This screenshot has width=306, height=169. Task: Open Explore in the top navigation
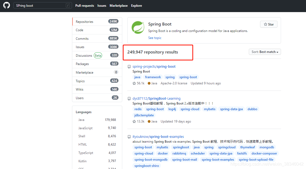(x=136, y=6)
